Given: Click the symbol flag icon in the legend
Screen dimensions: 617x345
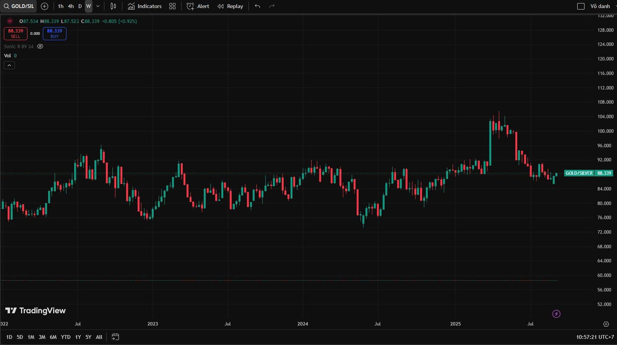Looking at the screenshot, I should pyautogui.click(x=10, y=21).
